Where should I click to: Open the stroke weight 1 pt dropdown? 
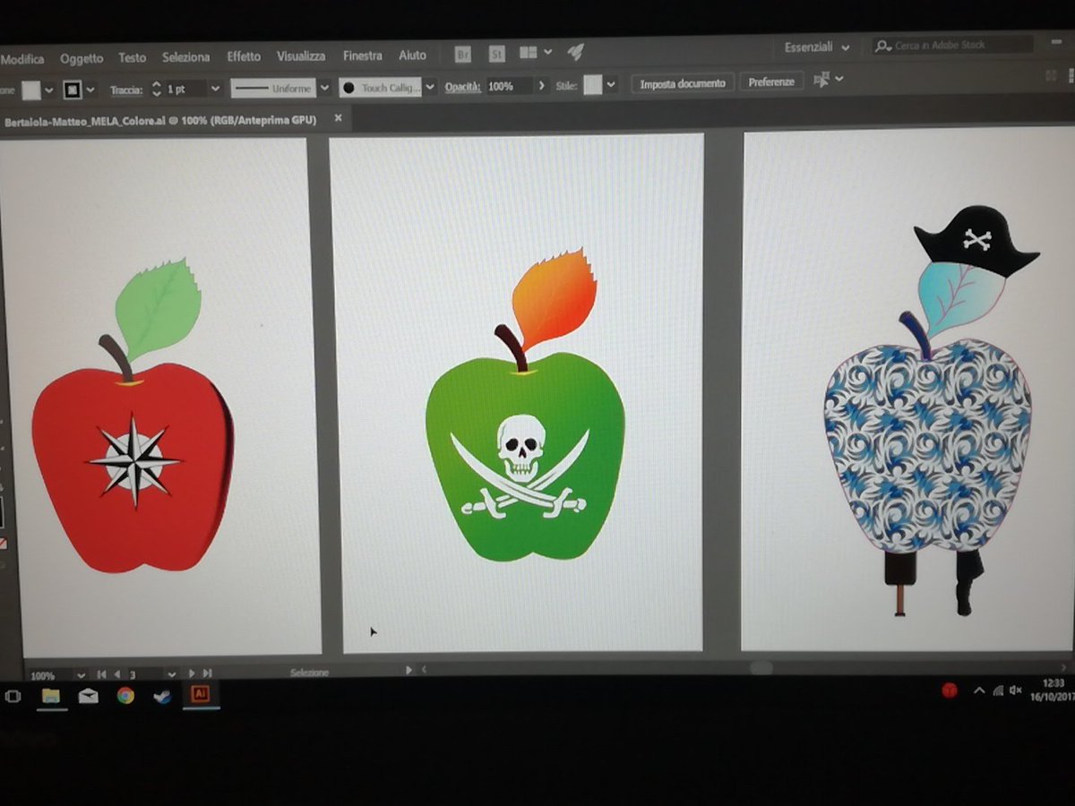point(215,89)
